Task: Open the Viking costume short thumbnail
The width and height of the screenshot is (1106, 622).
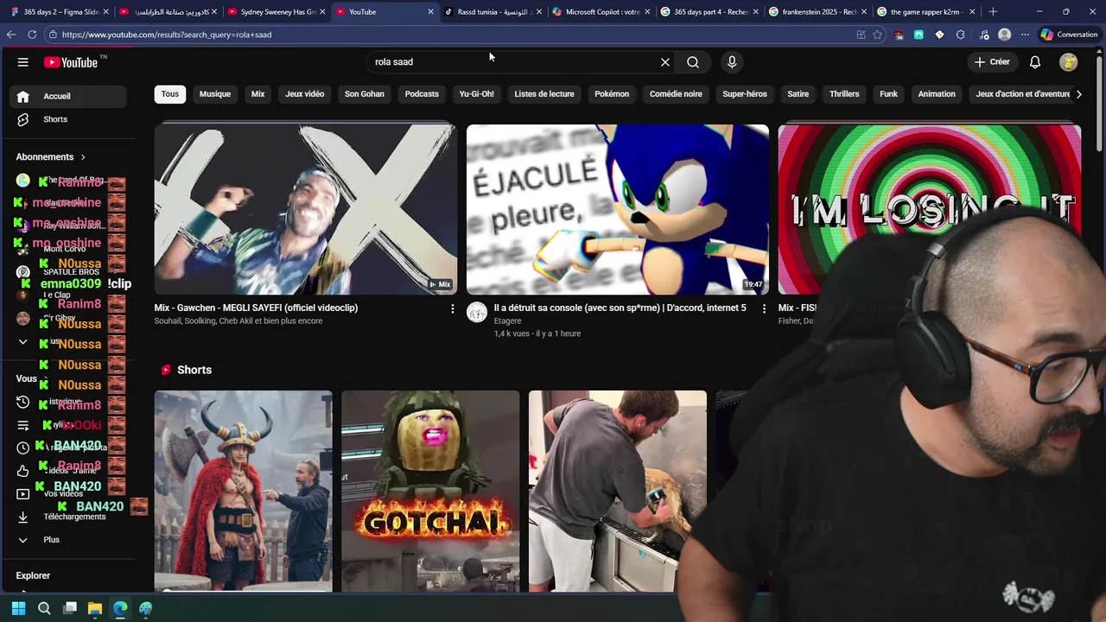Action: coord(244,491)
